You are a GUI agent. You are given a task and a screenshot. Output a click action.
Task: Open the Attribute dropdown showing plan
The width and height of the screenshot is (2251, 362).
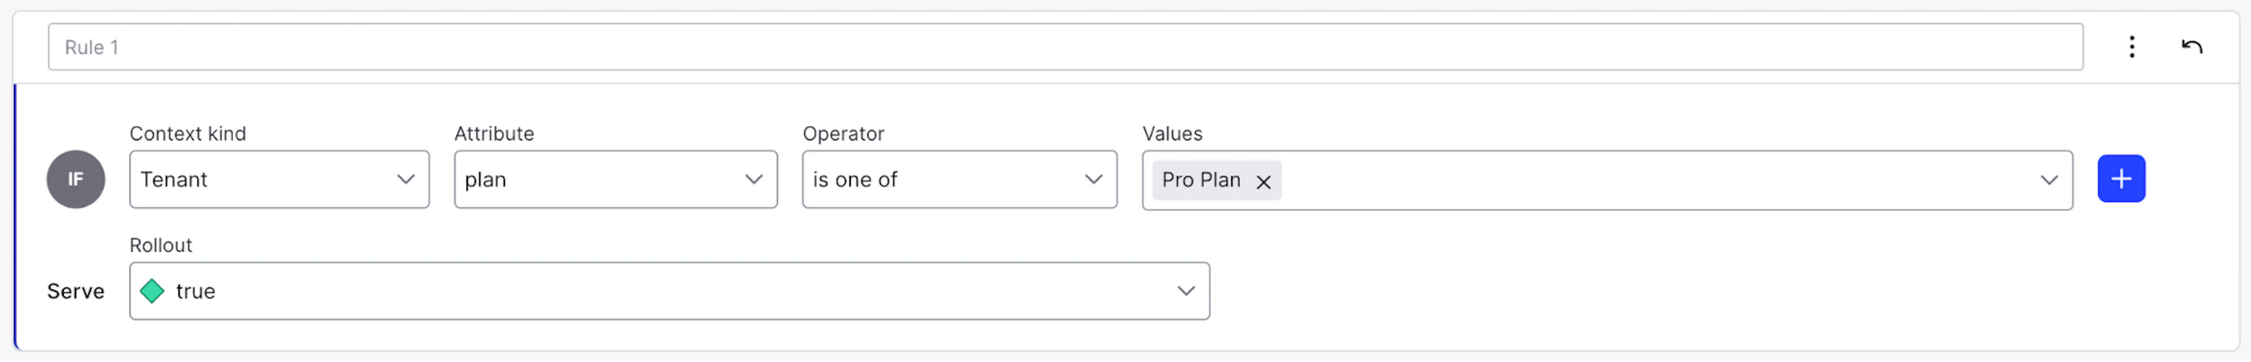(615, 180)
